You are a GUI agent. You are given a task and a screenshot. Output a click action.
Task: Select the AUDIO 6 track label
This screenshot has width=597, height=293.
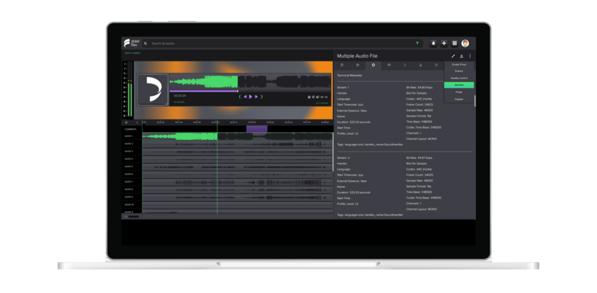(x=128, y=174)
